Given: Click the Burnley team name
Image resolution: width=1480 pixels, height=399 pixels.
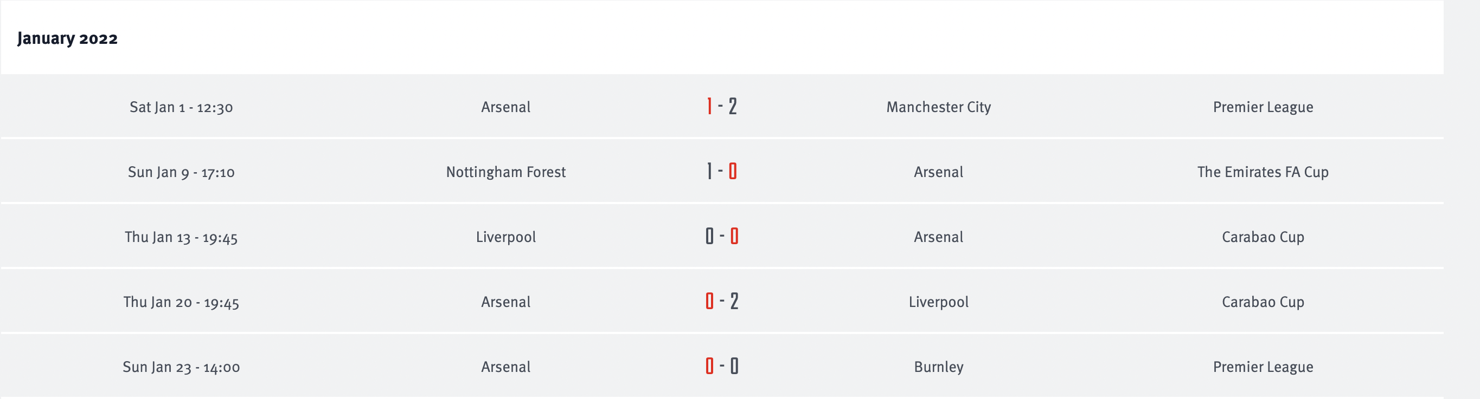Looking at the screenshot, I should [938, 367].
